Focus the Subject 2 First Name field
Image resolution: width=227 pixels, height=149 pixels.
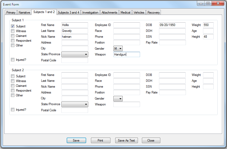74,75
